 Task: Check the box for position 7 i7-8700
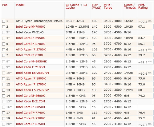click(4, 55)
